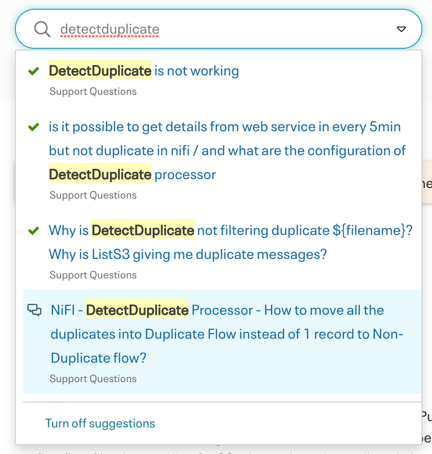432x454 pixels.
Task: Click the solved checkmark next to web service 5min question
Action: [34, 127]
